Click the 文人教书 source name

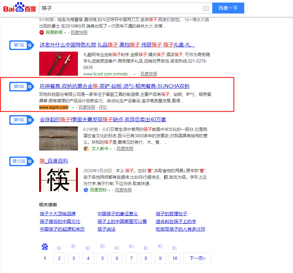click(x=100, y=149)
